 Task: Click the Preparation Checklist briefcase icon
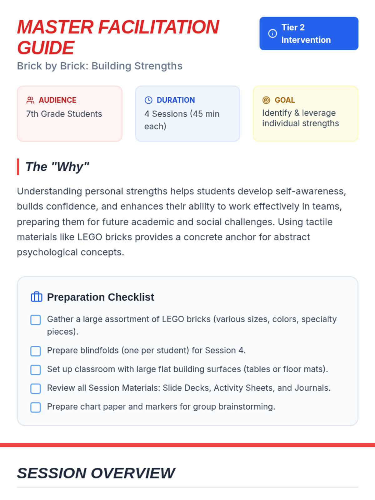click(37, 297)
